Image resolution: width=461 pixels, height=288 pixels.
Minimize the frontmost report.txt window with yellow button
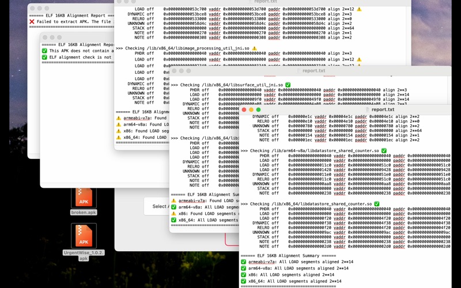click(251, 109)
